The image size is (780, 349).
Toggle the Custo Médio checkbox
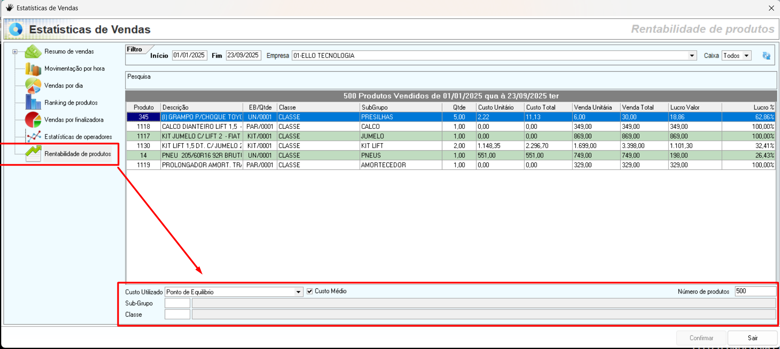click(x=310, y=291)
